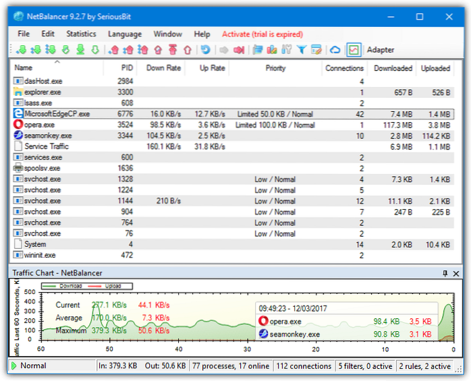Click the SeaMonkey icon beside seamonkey.exe
This screenshot has width=471, height=381.
click(x=18, y=136)
